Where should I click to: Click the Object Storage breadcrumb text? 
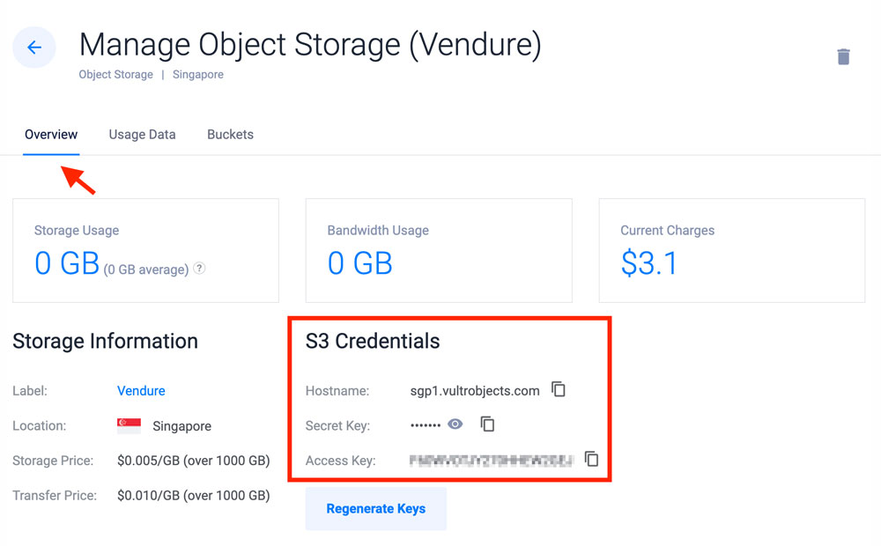[x=115, y=75]
